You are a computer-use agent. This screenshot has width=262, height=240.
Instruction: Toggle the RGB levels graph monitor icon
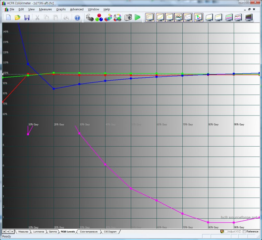click(x=179, y=17)
